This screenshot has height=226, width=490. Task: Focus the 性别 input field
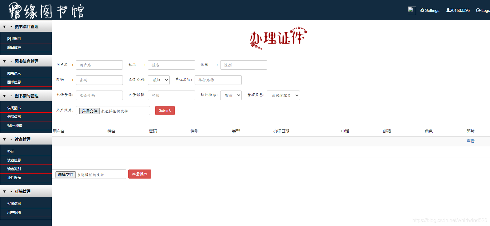click(x=244, y=65)
